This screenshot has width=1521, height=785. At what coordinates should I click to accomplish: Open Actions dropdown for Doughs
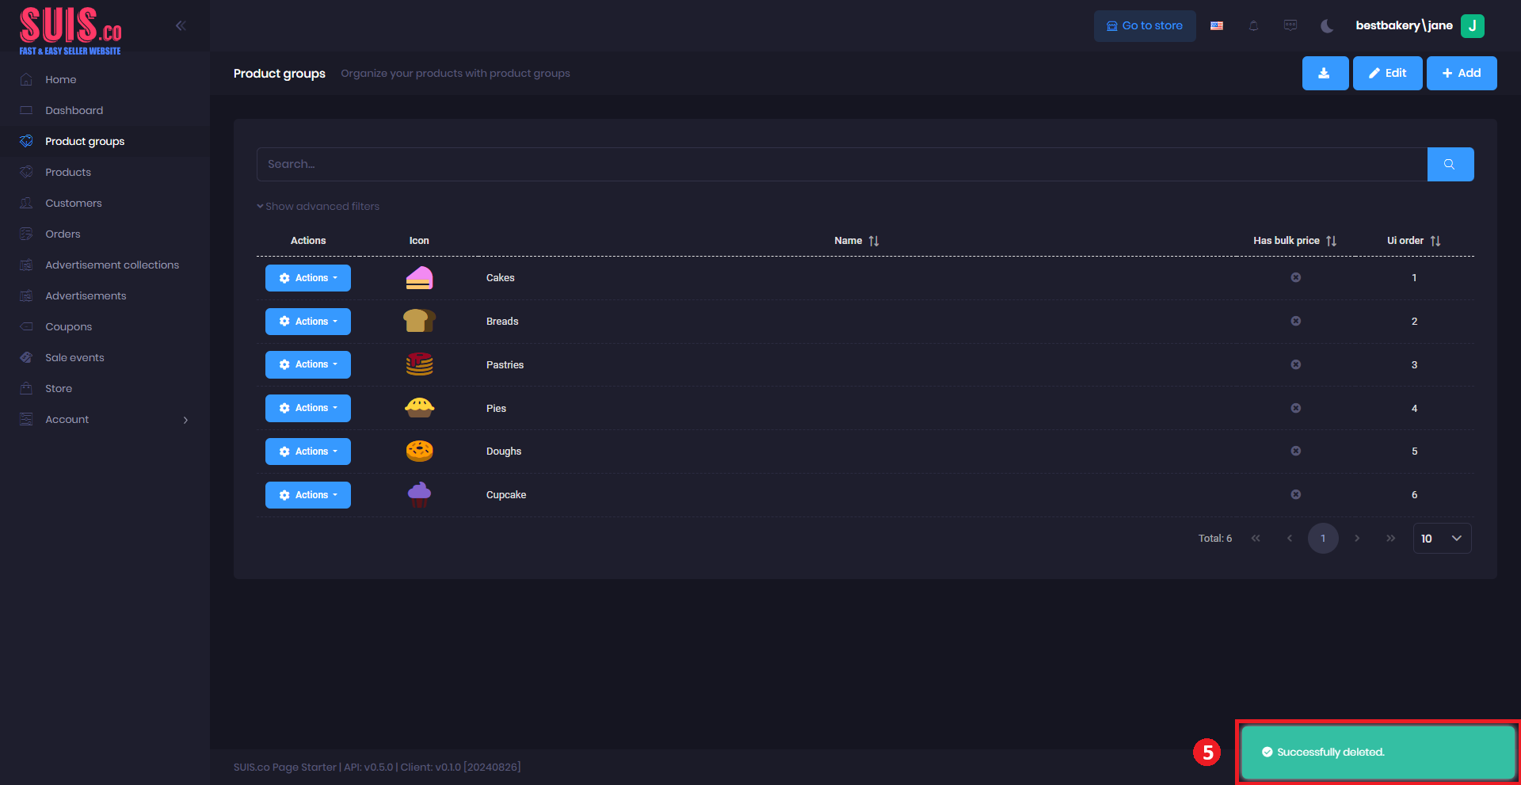(308, 452)
